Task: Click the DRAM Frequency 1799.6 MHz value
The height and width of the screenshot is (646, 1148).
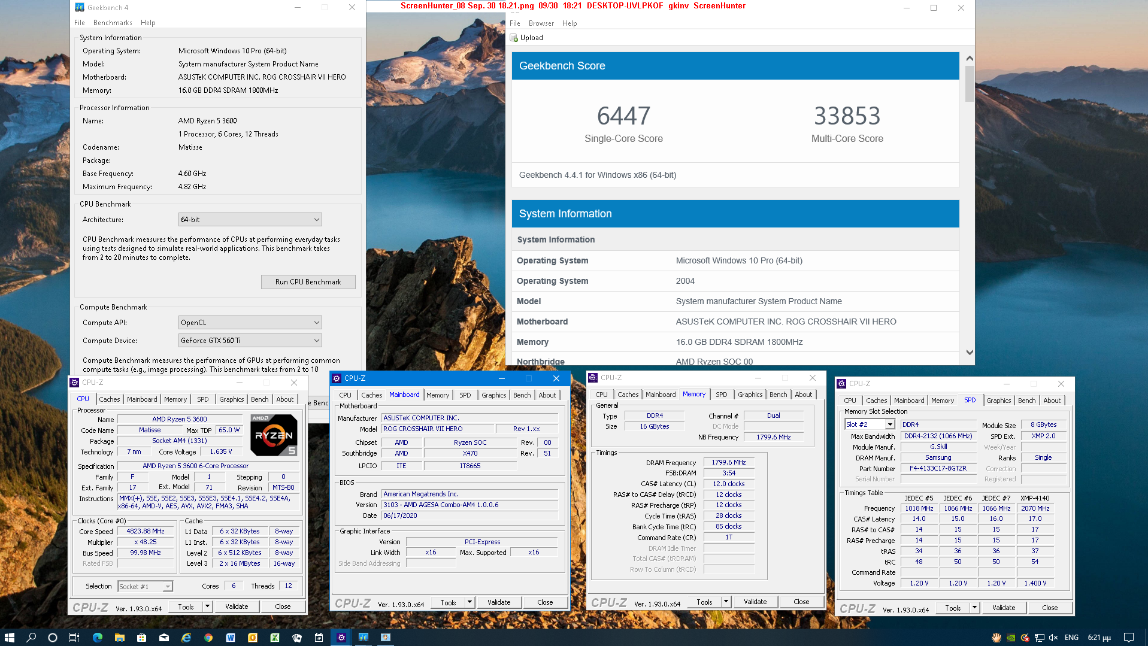Action: pyautogui.click(x=729, y=463)
